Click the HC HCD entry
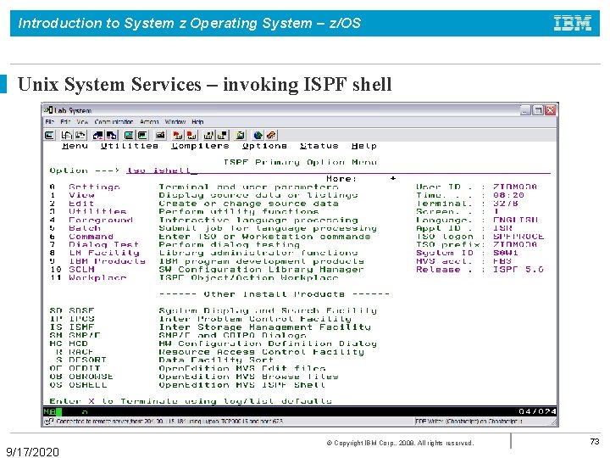The width and height of the screenshot is (610, 458). [x=69, y=343]
